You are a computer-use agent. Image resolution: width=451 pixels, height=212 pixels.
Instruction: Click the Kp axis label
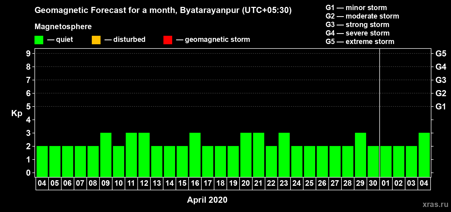tap(17, 113)
